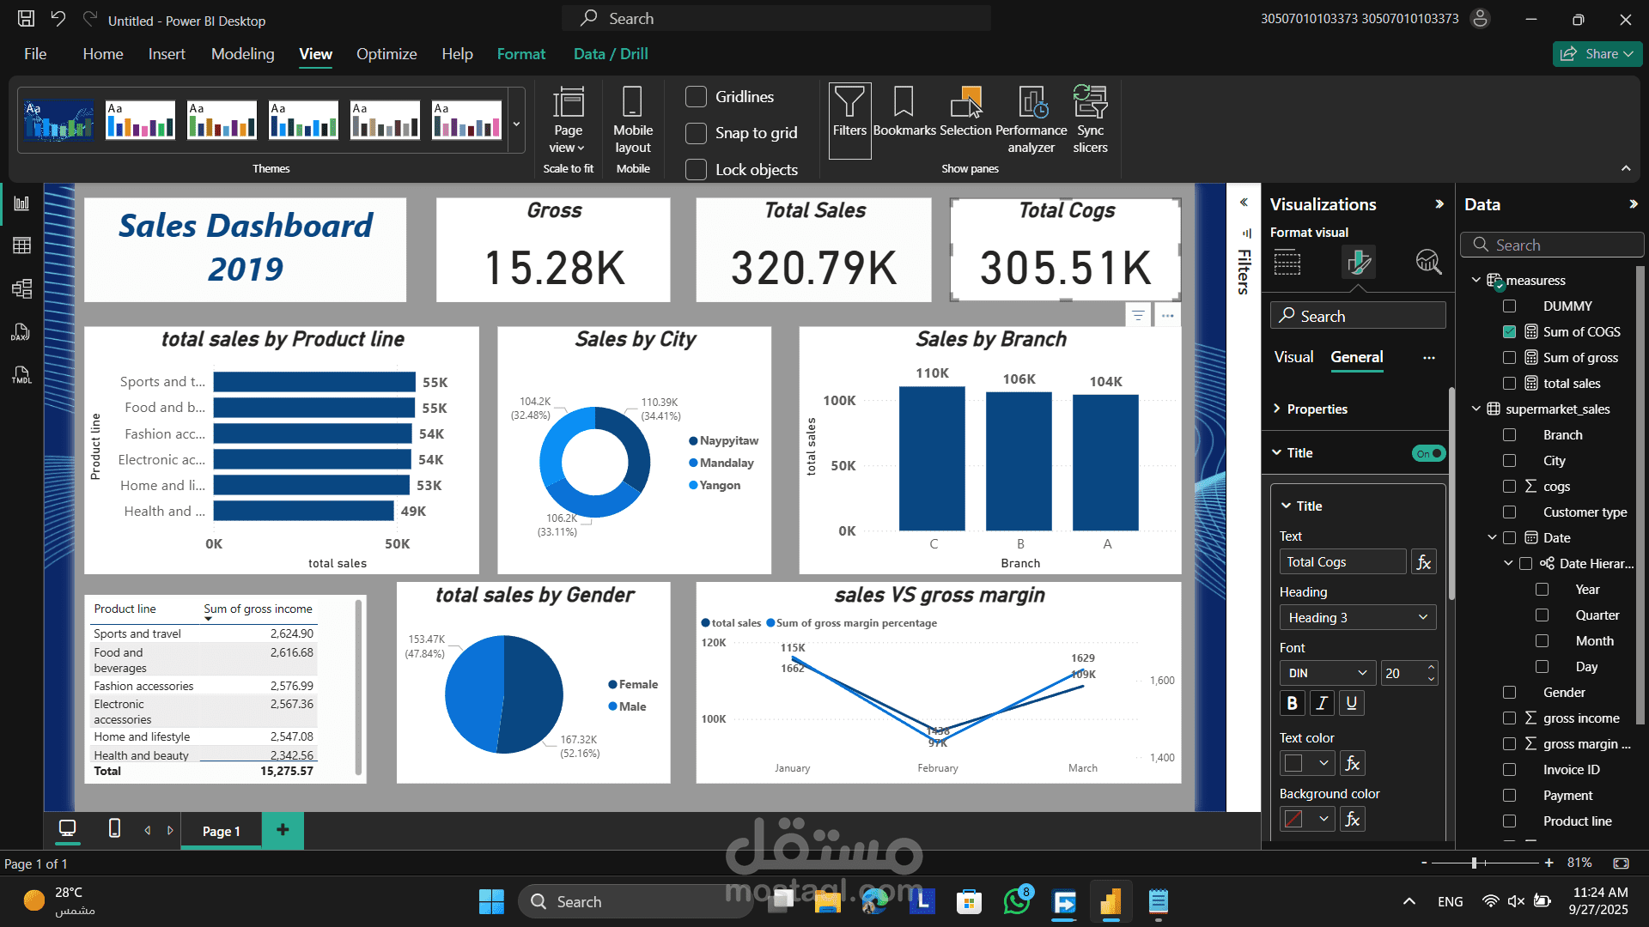Expand the Properties section
Screen dimensions: 1649x927
point(1317,409)
